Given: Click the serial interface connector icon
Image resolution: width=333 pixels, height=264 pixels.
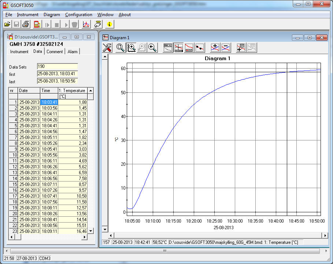Looking at the screenshot, I should coord(98,24).
